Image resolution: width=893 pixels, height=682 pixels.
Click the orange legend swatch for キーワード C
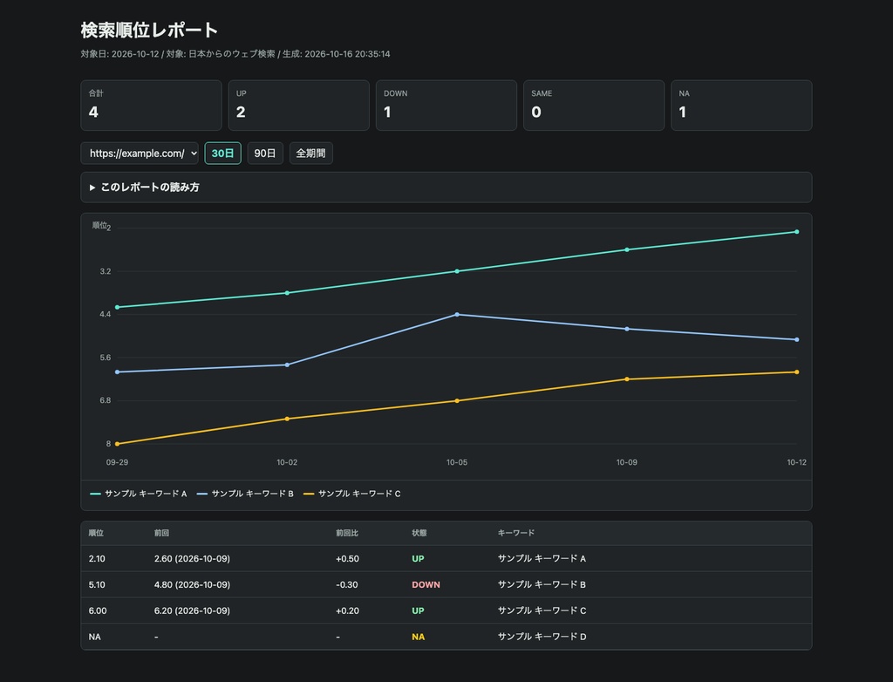309,494
